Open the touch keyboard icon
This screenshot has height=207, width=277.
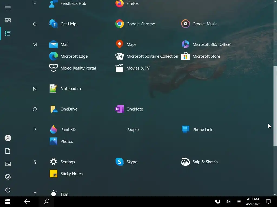click(x=239, y=202)
